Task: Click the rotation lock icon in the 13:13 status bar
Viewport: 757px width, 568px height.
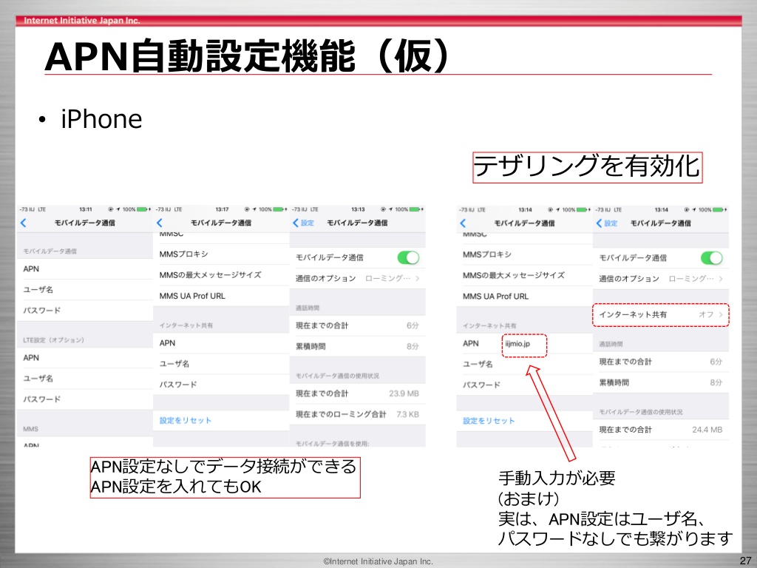Action: click(x=383, y=209)
